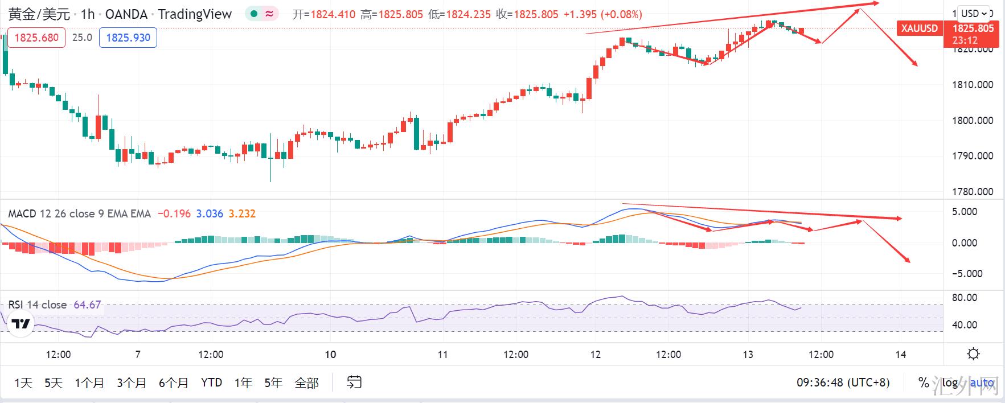This screenshot has height=403, width=1005.
Task: Select the 1天 date range
Action: [x=23, y=383]
